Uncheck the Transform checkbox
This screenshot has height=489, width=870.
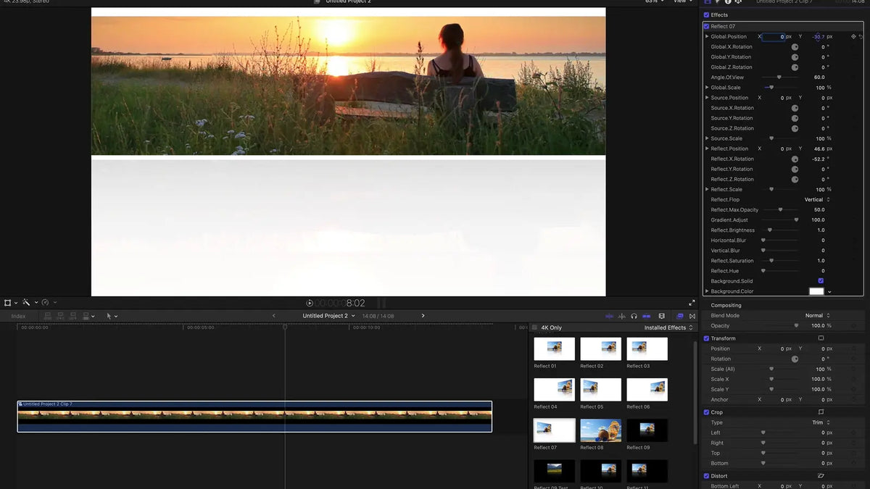point(707,338)
